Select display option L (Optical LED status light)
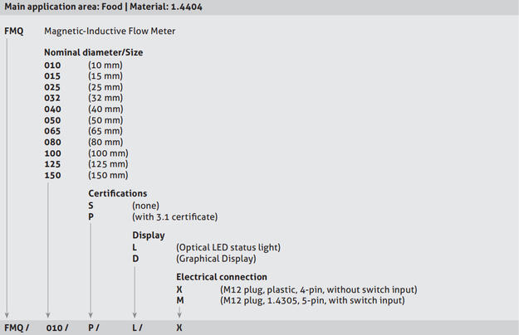The width and height of the screenshot is (519, 335). [x=135, y=247]
